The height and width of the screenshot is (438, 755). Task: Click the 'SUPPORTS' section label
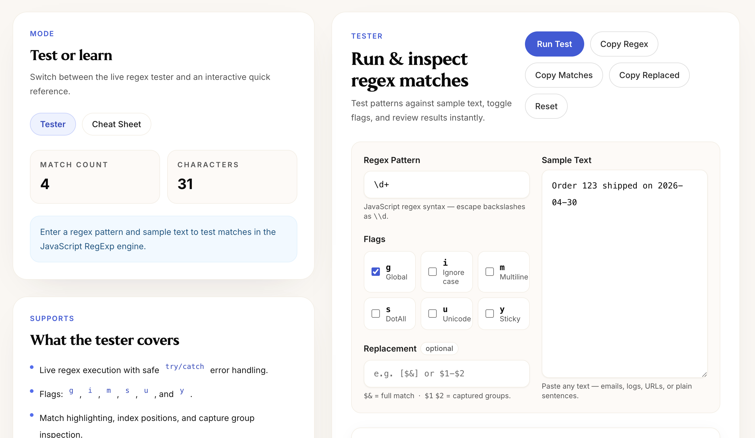pyautogui.click(x=52, y=318)
